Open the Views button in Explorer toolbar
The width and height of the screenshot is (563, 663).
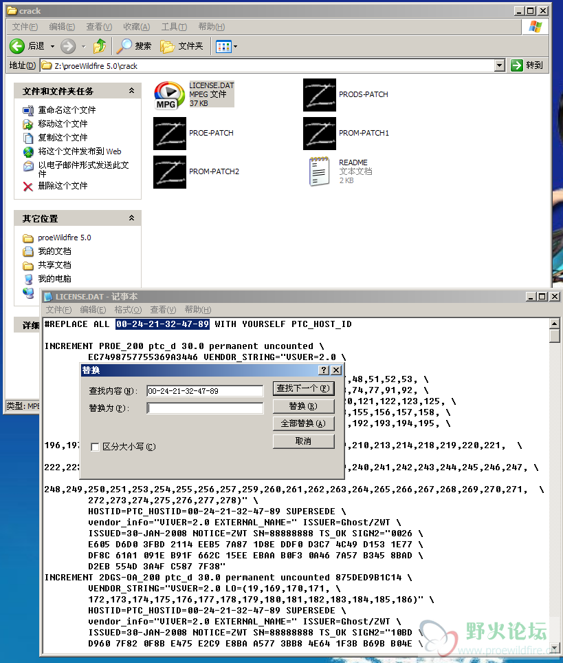[x=223, y=47]
